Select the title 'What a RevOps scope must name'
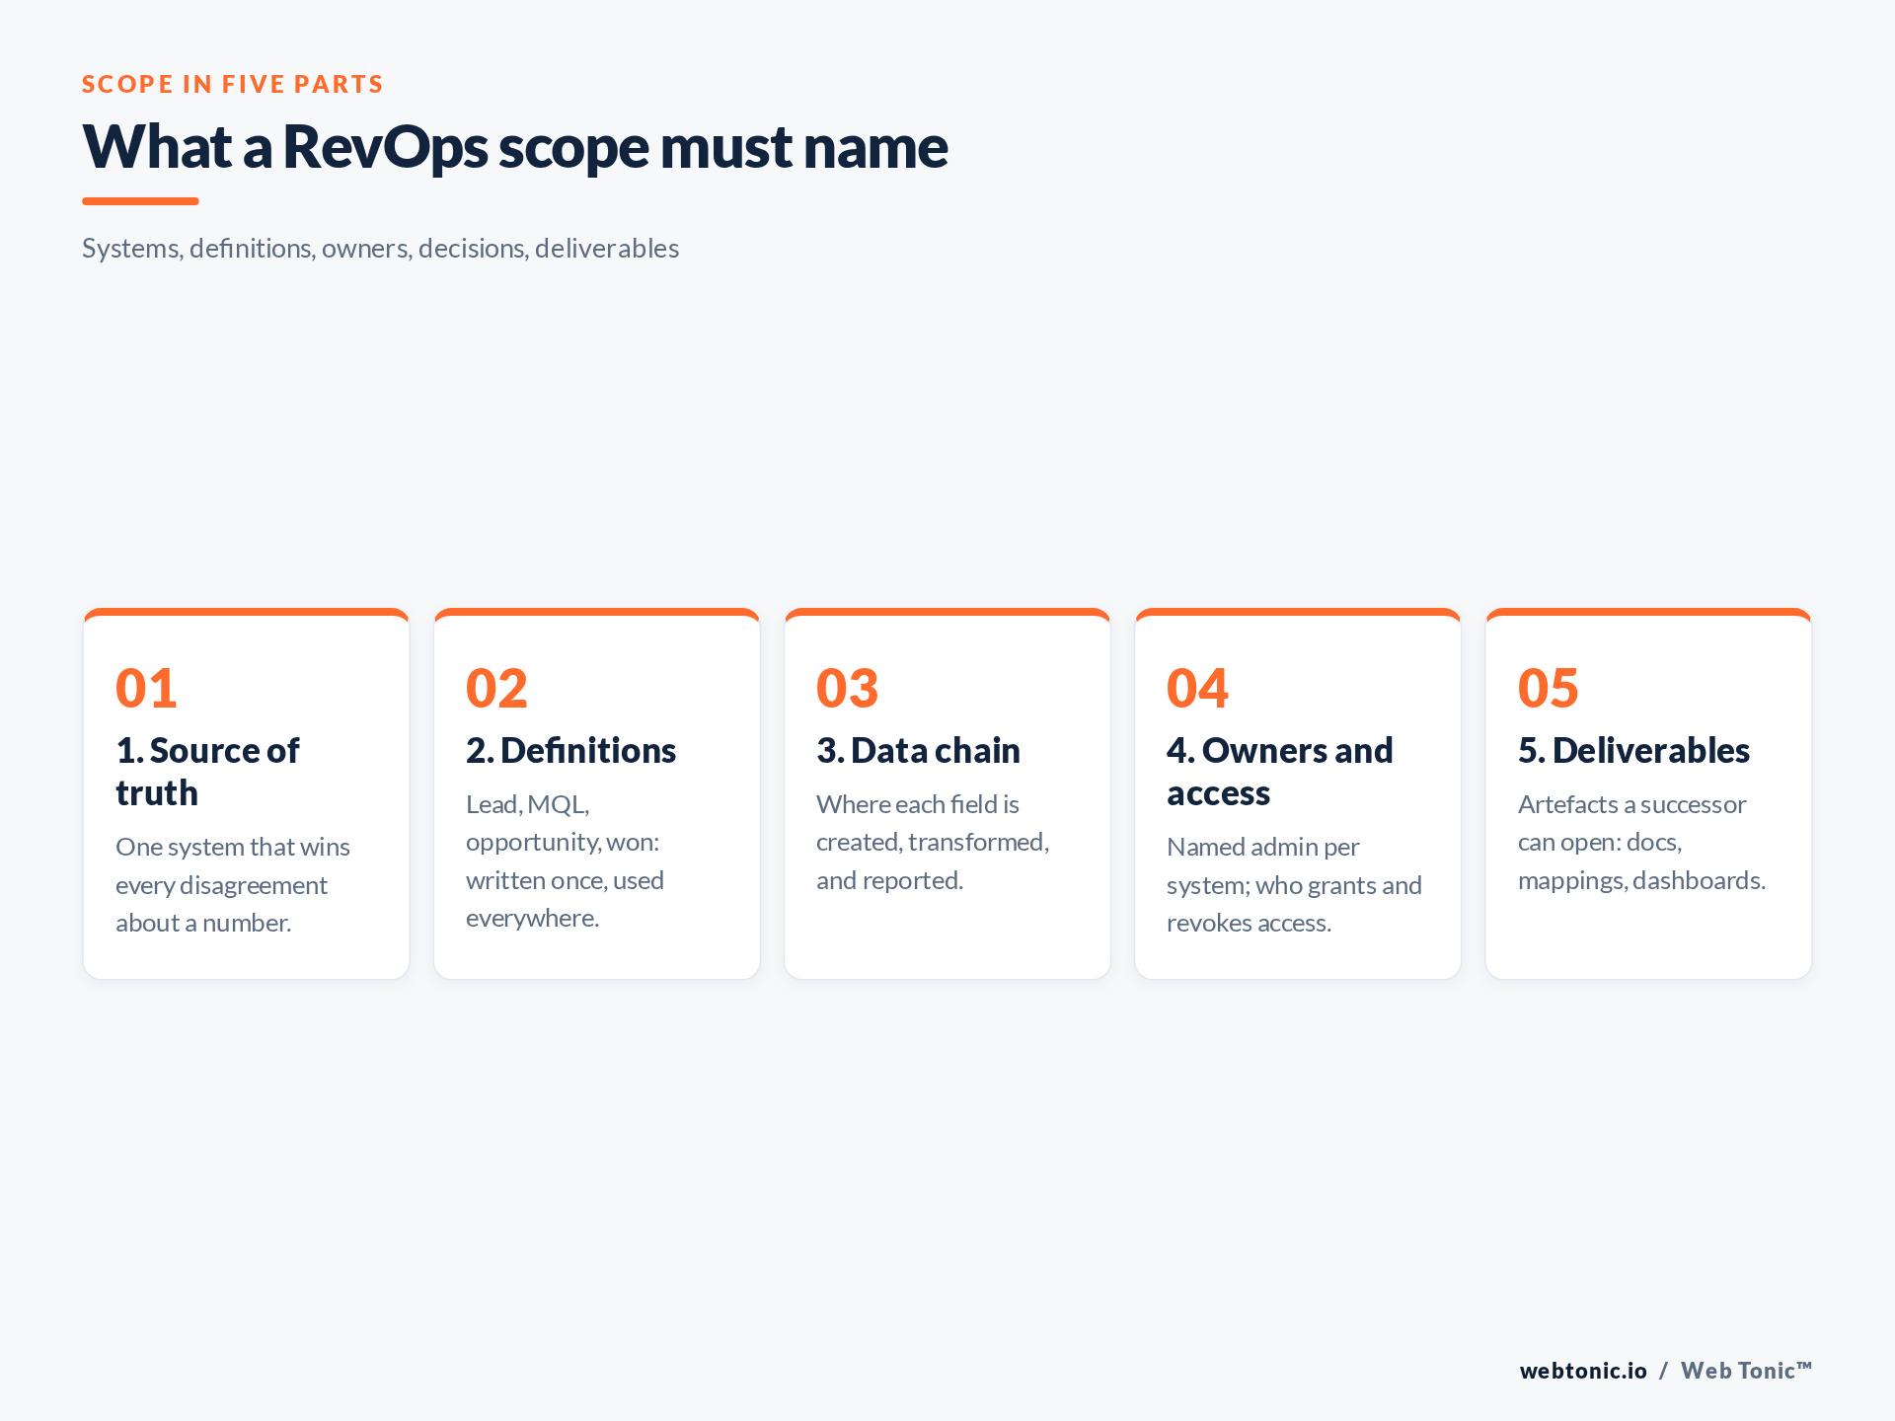 coord(515,147)
